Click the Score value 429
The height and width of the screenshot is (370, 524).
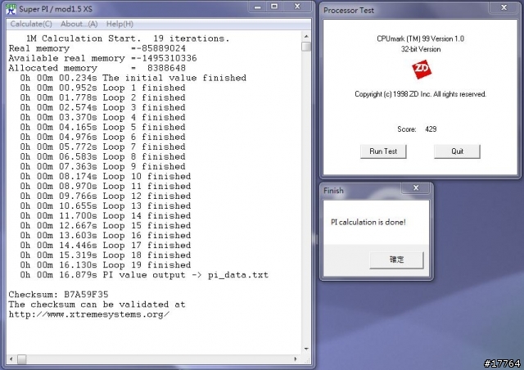tap(431, 129)
